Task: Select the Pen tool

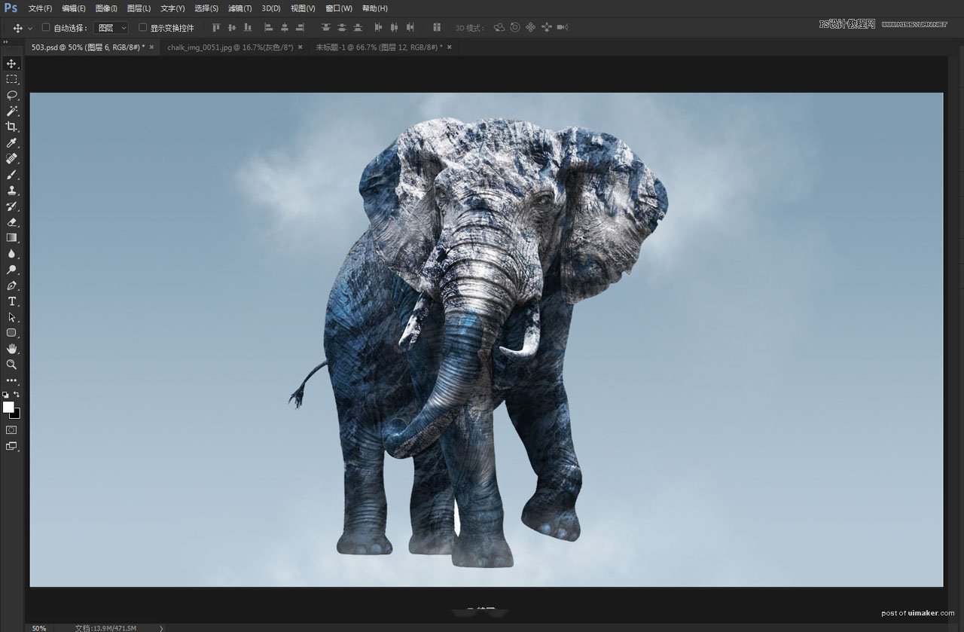Action: pyautogui.click(x=11, y=285)
